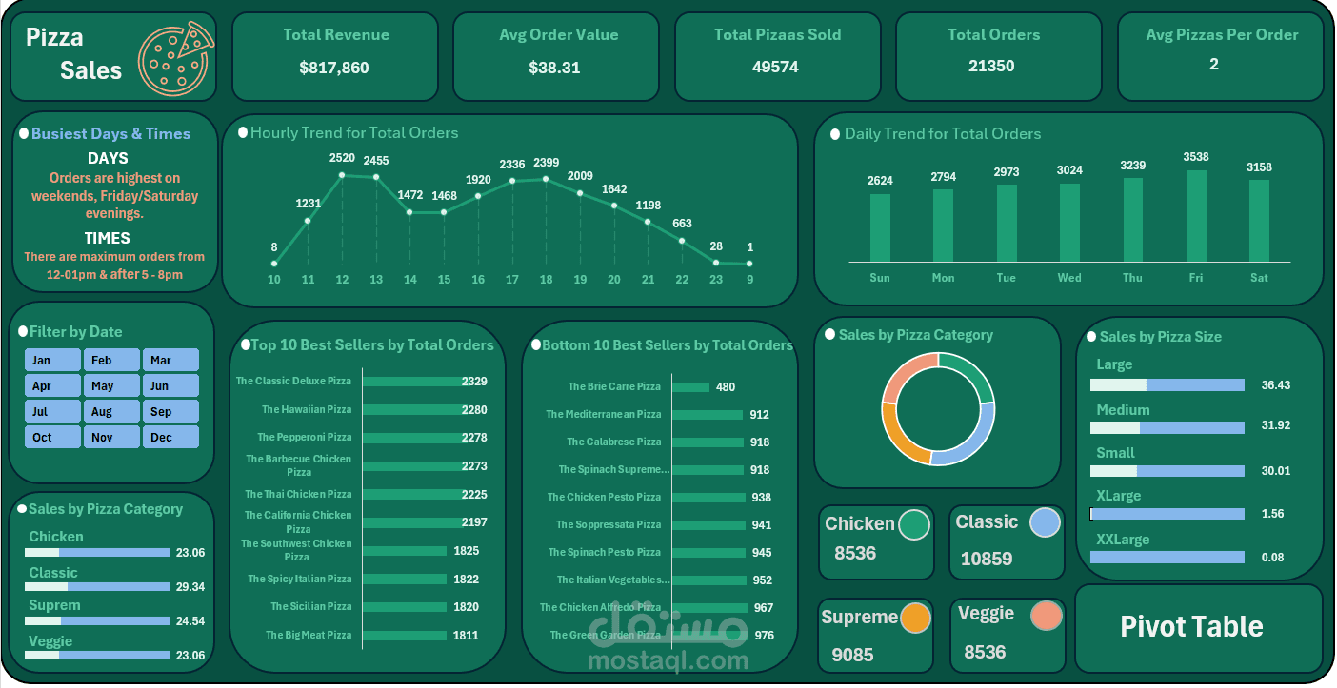
Task: Click The Sicilian Pizza label
Action: pos(311,607)
